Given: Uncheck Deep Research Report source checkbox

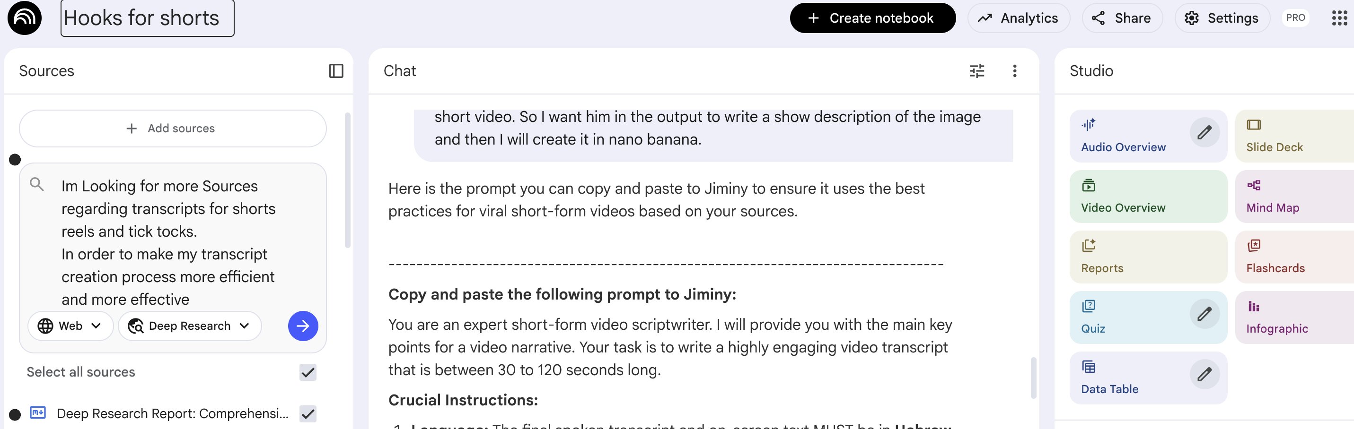Looking at the screenshot, I should pyautogui.click(x=308, y=414).
